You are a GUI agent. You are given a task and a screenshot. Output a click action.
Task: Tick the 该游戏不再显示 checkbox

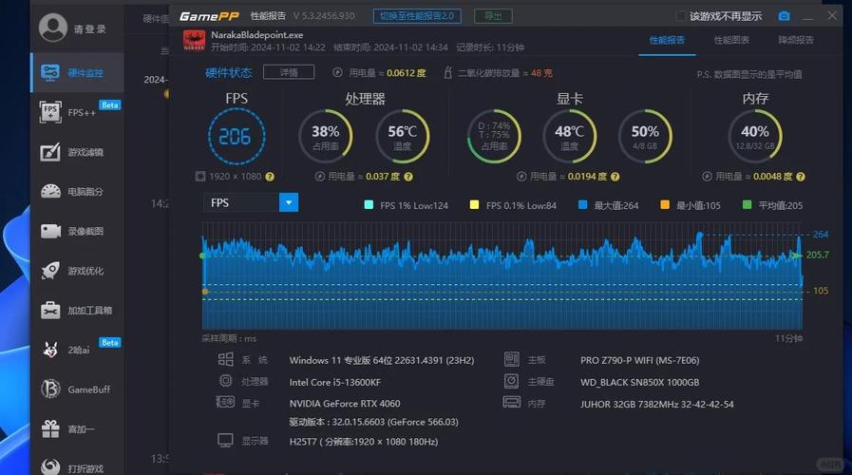(680, 16)
